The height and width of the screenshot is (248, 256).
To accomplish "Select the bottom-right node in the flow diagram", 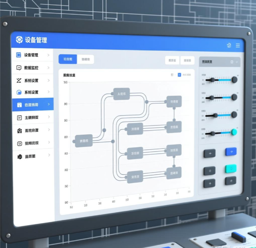I will [174, 173].
